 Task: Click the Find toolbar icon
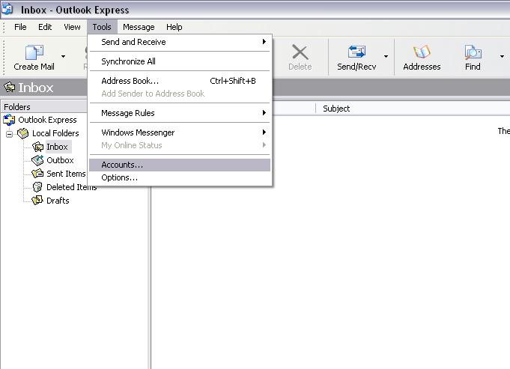click(x=473, y=52)
